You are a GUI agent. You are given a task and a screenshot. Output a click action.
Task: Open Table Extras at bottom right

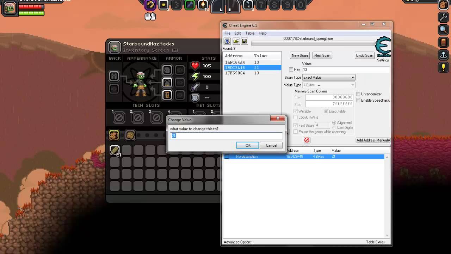tap(376, 242)
